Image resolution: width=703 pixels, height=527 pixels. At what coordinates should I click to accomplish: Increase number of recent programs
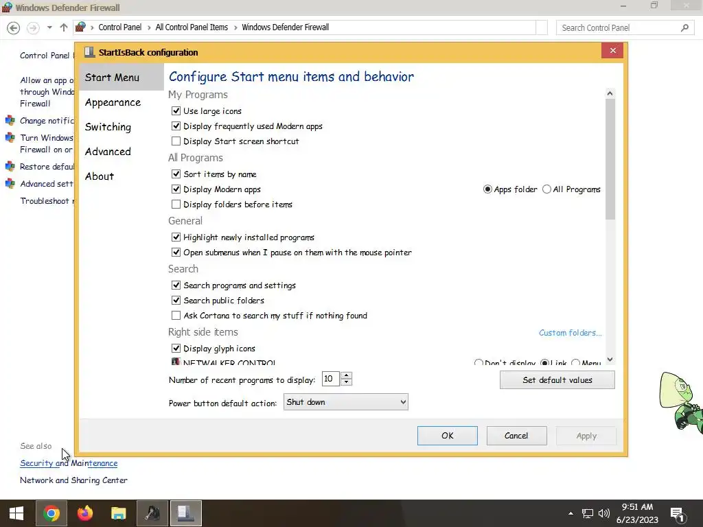pyautogui.click(x=346, y=375)
